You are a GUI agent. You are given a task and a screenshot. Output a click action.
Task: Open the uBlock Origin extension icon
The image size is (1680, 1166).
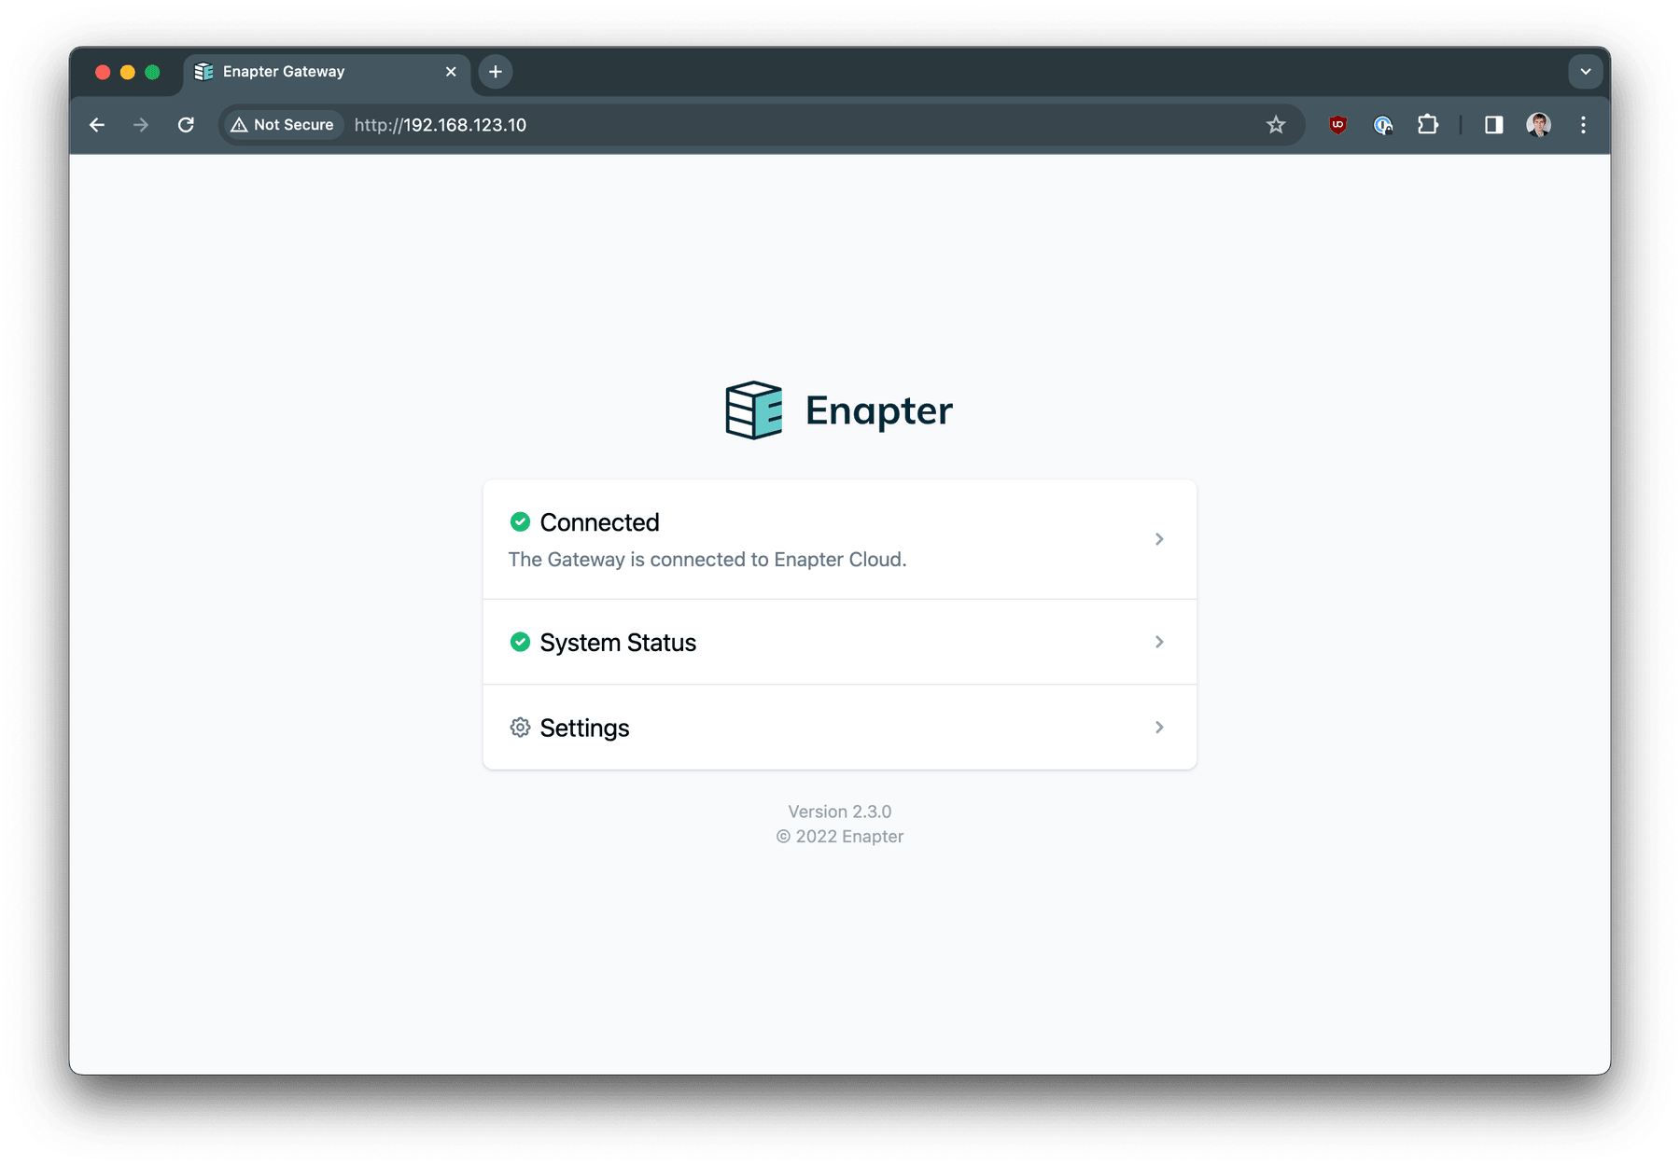pos(1336,124)
